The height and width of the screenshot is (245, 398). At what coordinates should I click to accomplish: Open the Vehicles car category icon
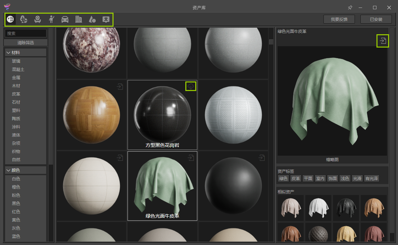[65, 19]
